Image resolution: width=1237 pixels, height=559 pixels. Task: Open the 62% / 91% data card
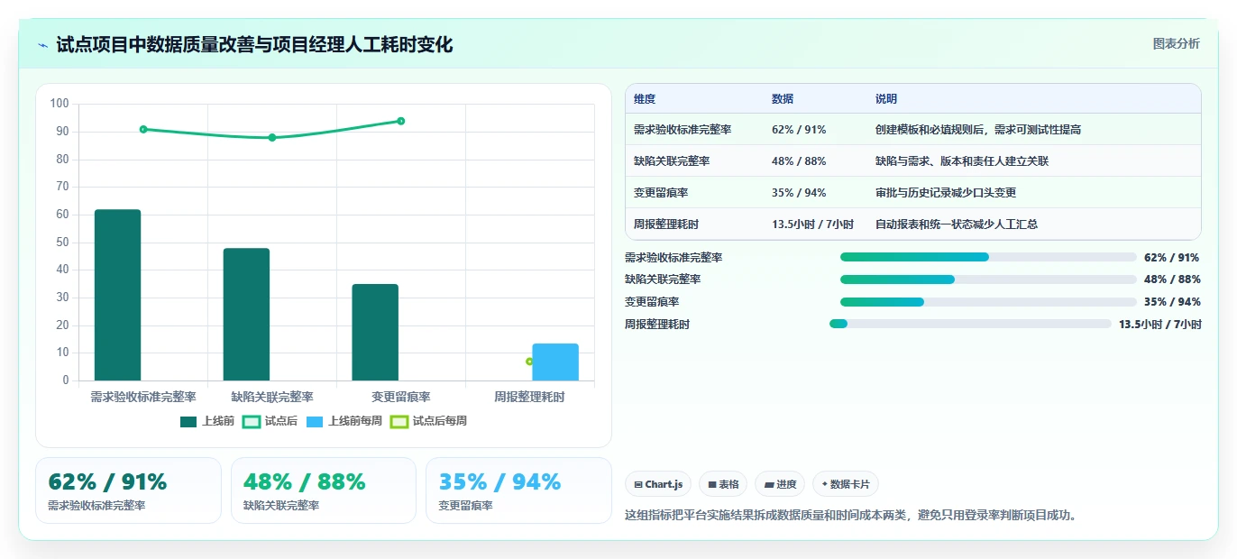coord(128,490)
